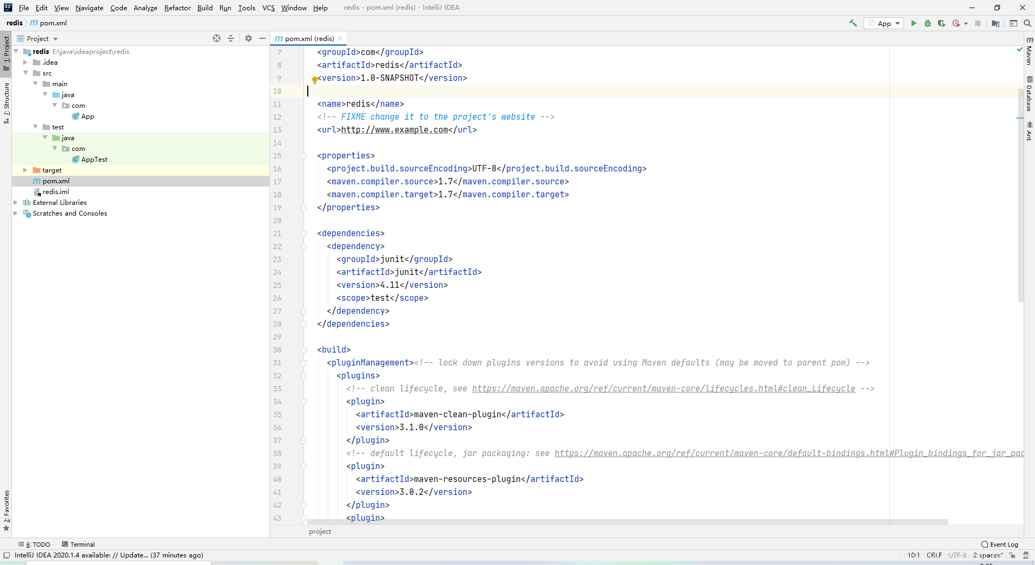Toggle the Maven tool window
1035x565 pixels.
pos(1029,51)
